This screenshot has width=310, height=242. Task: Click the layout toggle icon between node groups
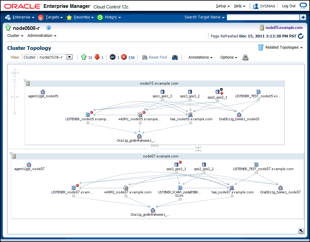(198, 149)
